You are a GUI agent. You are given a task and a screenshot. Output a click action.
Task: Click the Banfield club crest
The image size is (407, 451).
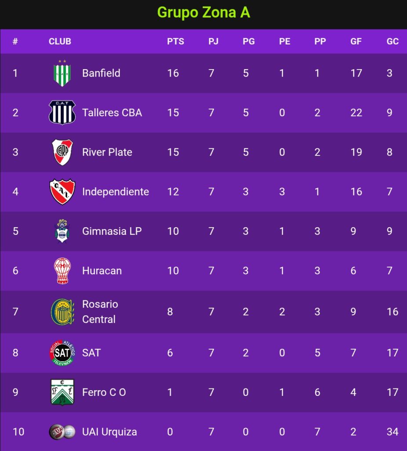(62, 73)
